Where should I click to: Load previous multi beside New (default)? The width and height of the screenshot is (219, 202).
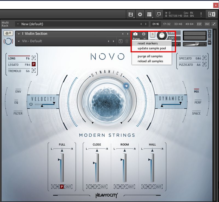tap(141, 24)
